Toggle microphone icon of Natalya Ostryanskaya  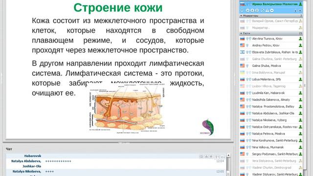(x=247, y=127)
